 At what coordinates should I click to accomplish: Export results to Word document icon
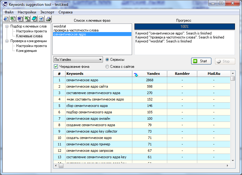click(20, 19)
